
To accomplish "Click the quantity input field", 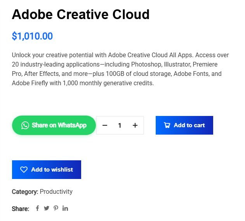I will (120, 125).
